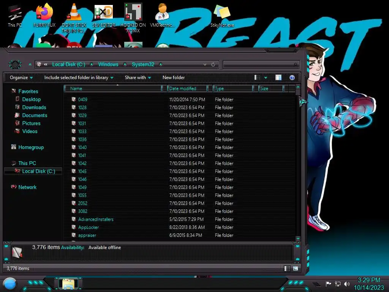Open the This PC desktop icon
Screen dimensions: 389x292
[15, 15]
